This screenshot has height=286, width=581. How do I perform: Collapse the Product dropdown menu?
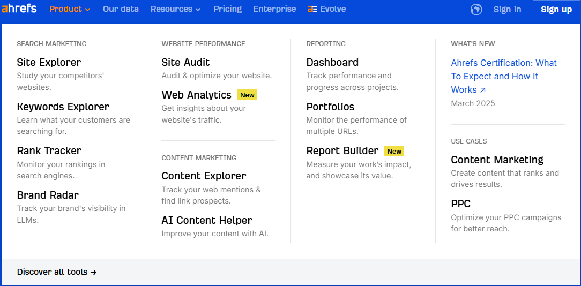[x=70, y=9]
